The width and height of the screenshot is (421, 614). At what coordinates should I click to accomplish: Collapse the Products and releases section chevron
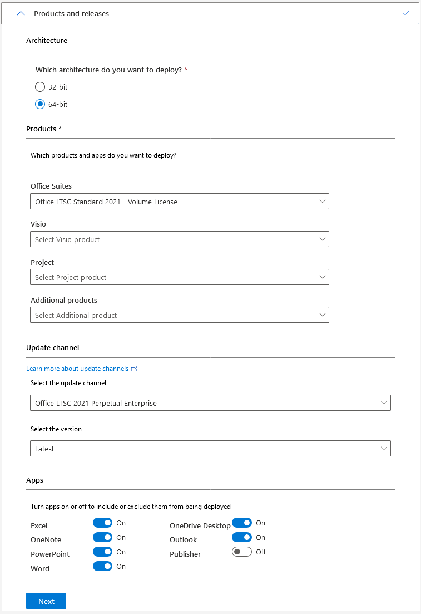pyautogui.click(x=21, y=13)
